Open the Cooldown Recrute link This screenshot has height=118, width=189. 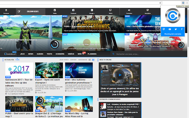(x=30, y=12)
